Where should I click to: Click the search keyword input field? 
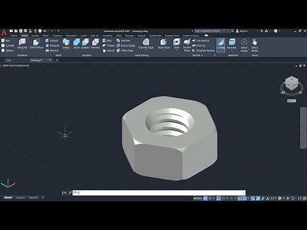click(x=212, y=31)
